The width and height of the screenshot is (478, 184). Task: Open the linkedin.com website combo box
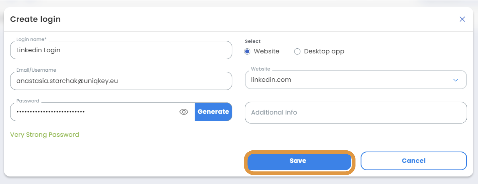pos(356,80)
